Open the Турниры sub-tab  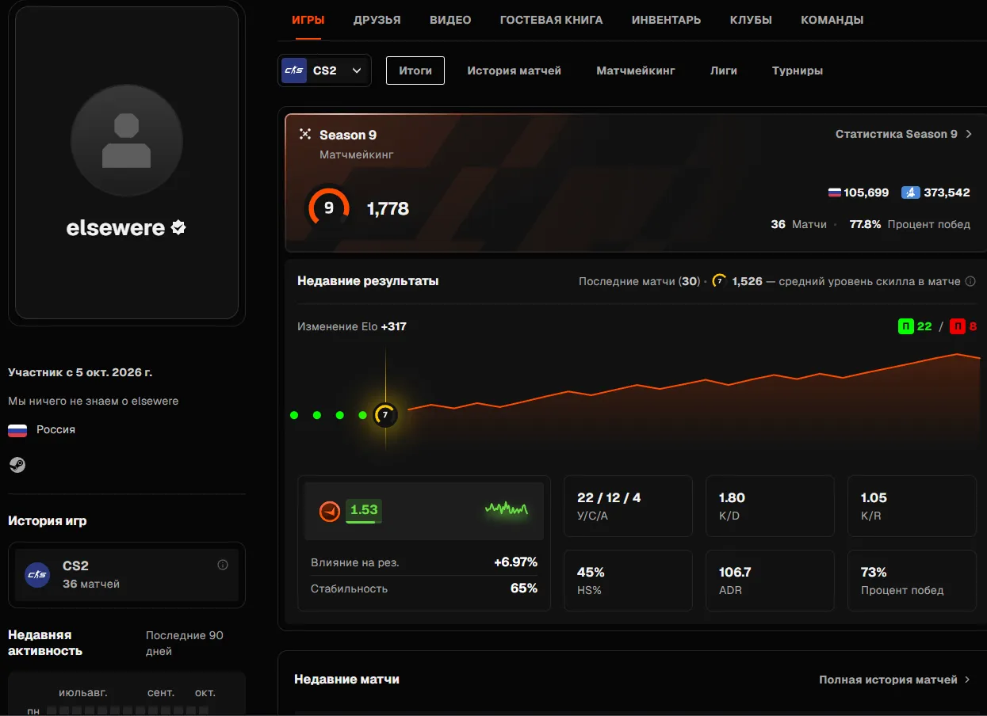[x=798, y=70]
